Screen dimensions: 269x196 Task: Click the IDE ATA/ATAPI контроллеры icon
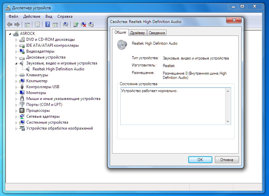[x=22, y=45]
